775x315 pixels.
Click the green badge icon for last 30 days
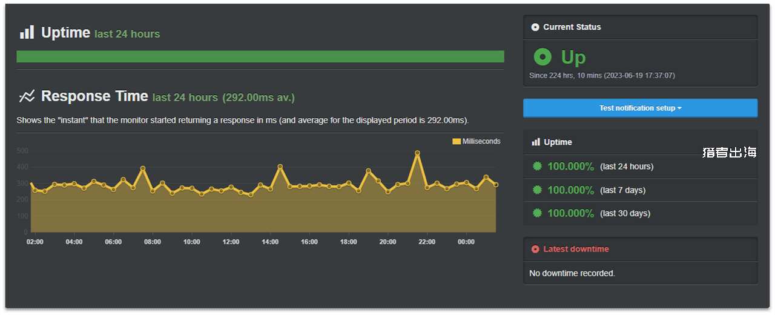click(x=536, y=213)
